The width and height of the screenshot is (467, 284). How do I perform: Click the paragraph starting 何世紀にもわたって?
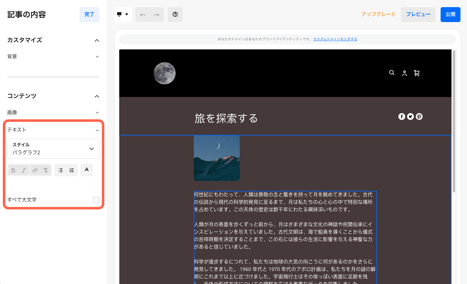tap(283, 202)
